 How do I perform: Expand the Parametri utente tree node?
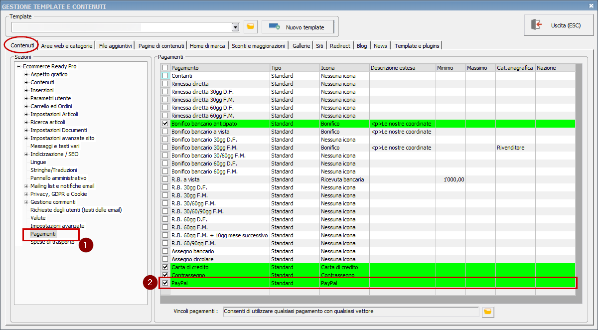(x=26, y=98)
